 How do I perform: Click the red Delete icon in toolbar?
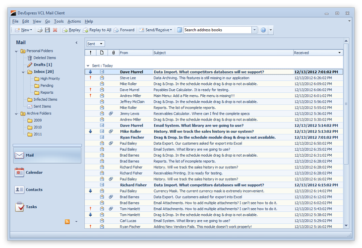click(55, 30)
